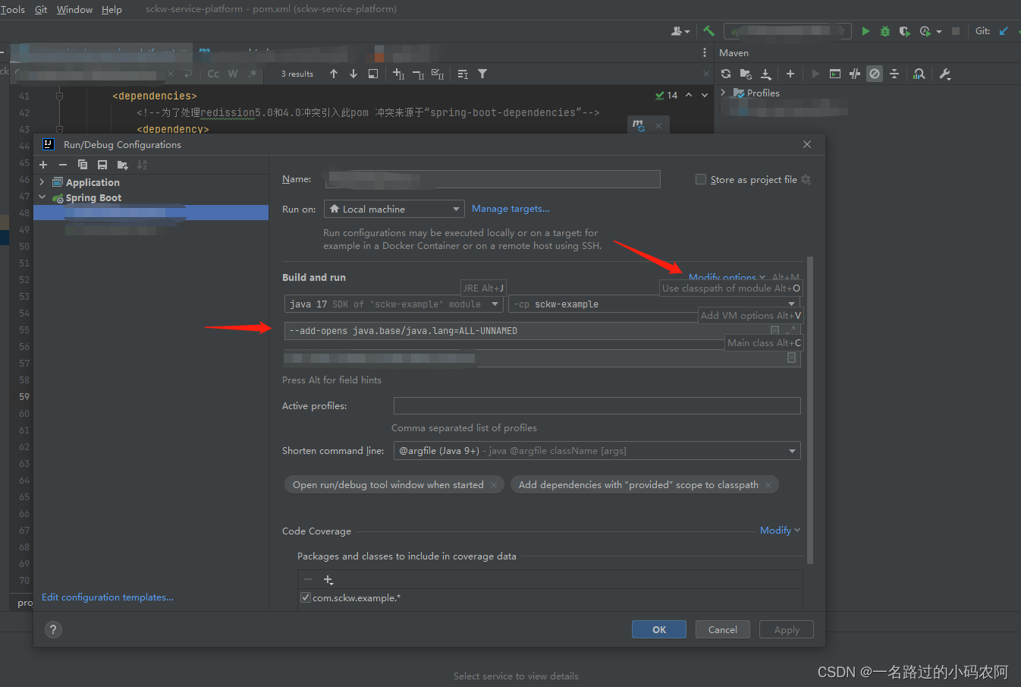
Task: Add a new run configuration
Action: coord(43,164)
